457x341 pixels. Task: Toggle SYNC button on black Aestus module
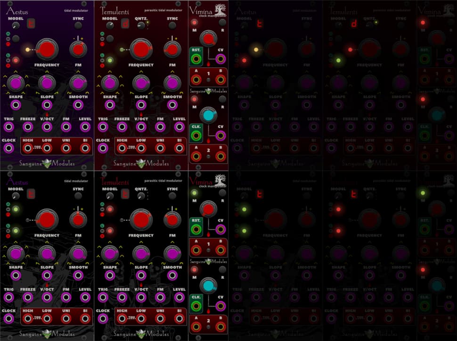click(78, 196)
